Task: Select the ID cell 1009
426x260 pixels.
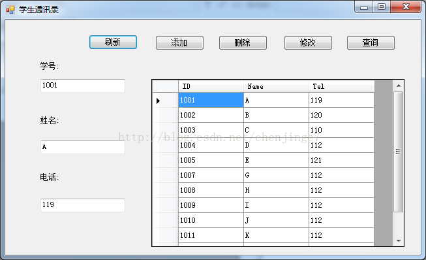Action: [211, 205]
